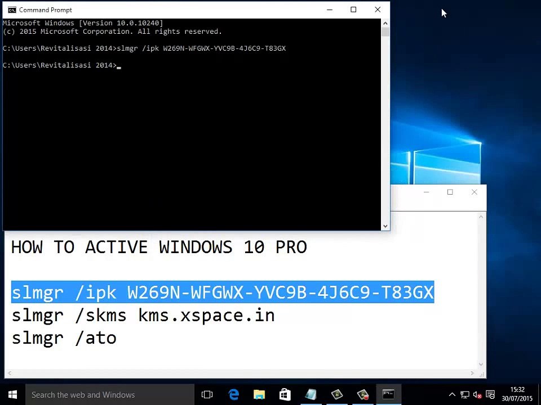541x405 pixels.
Task: Click Notepad horizontal scrollbar right arrow
Action: click(472, 373)
